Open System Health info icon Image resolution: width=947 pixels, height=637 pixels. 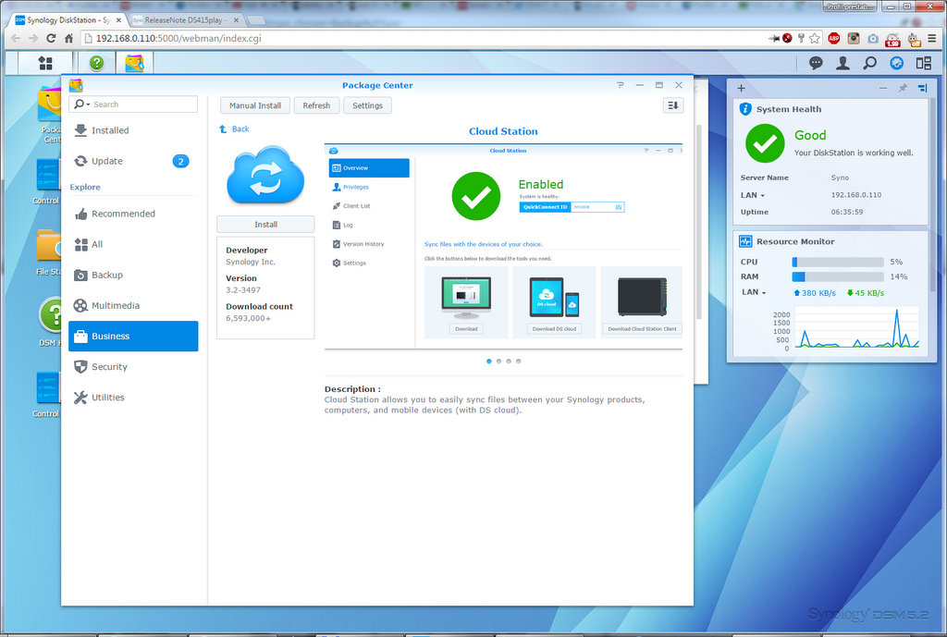point(746,109)
